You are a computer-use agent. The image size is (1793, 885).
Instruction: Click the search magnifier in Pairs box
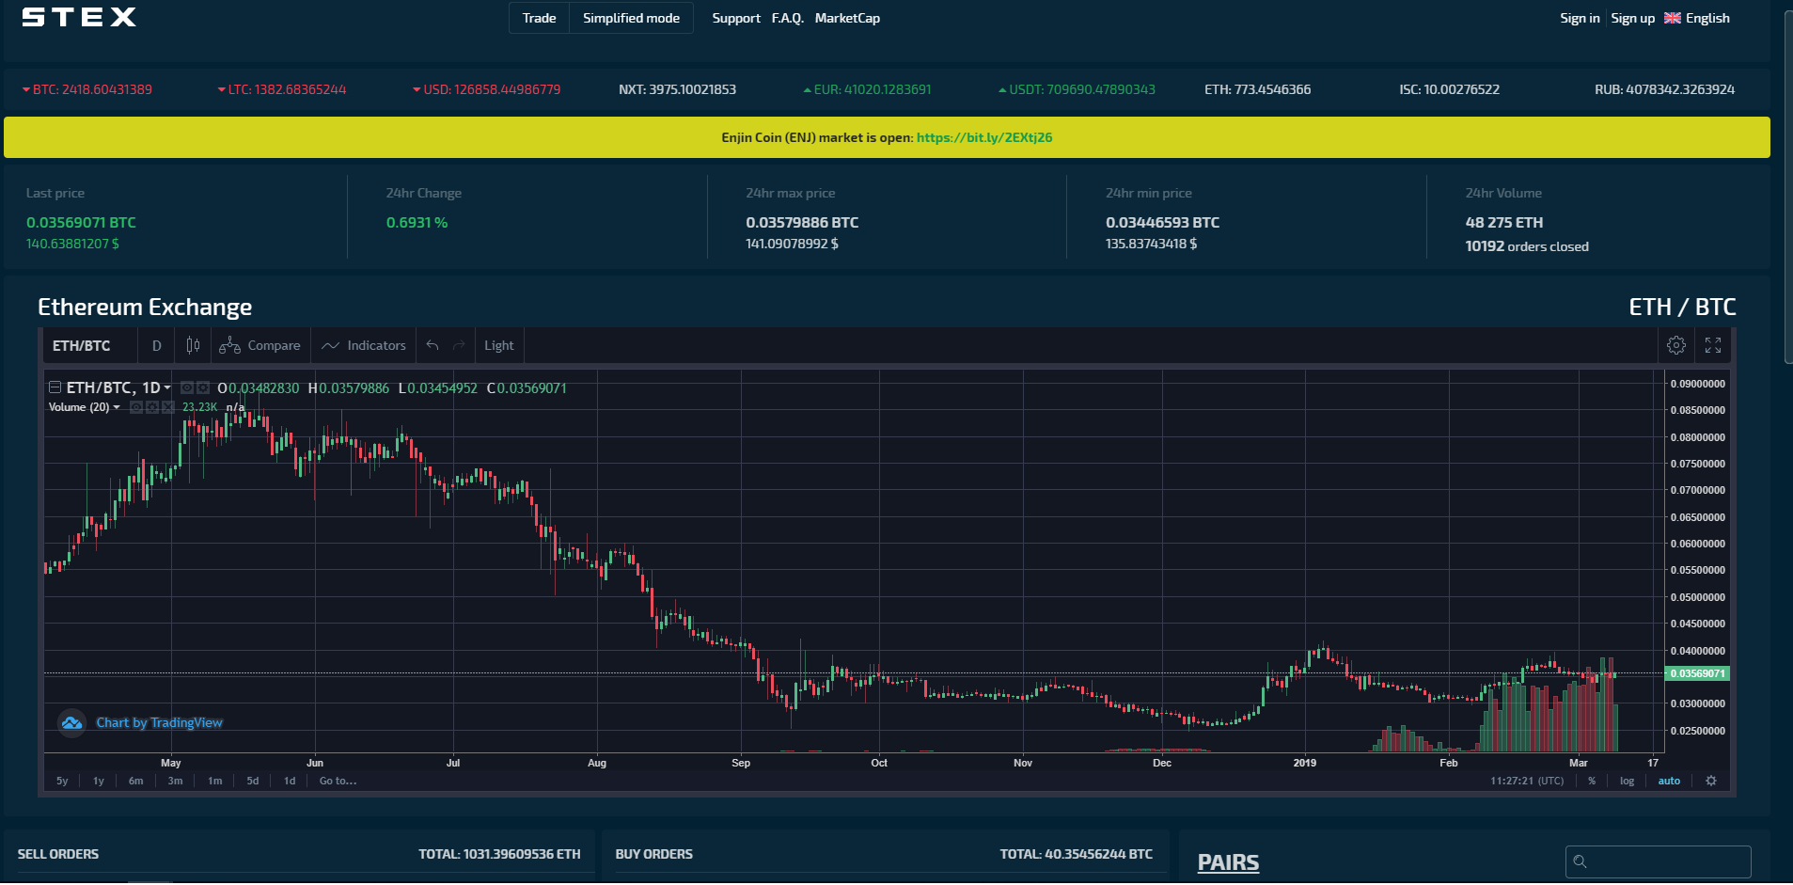coord(1580,861)
